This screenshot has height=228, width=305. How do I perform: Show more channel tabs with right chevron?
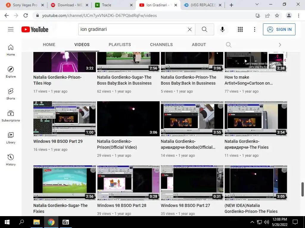point(280,45)
